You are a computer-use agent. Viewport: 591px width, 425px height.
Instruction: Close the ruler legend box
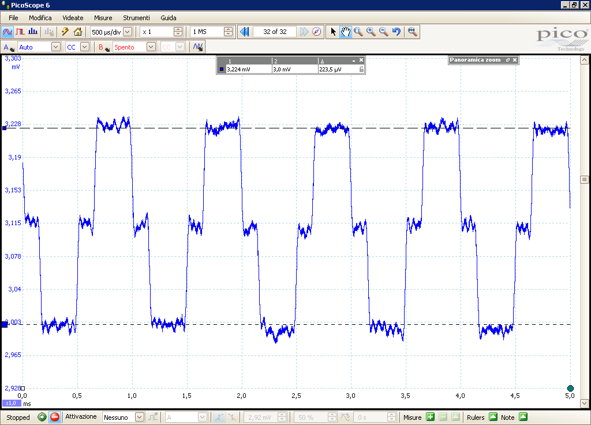pyautogui.click(x=361, y=60)
